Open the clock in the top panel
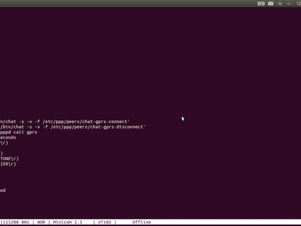 coord(298,4)
